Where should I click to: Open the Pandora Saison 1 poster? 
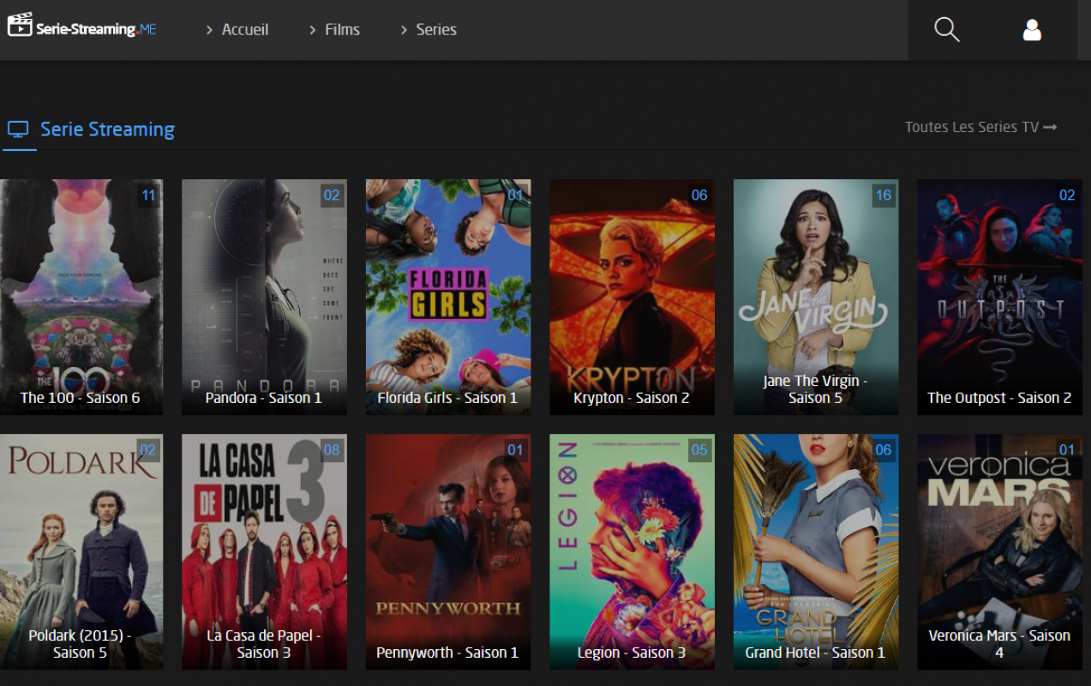point(264,297)
